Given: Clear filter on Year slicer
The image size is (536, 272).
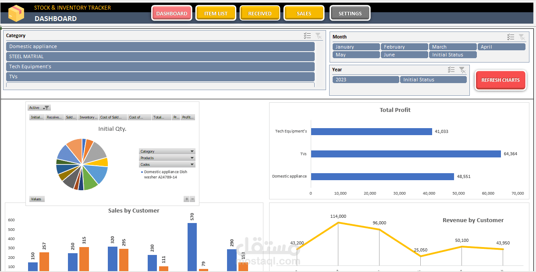Looking at the screenshot, I should tap(462, 70).
